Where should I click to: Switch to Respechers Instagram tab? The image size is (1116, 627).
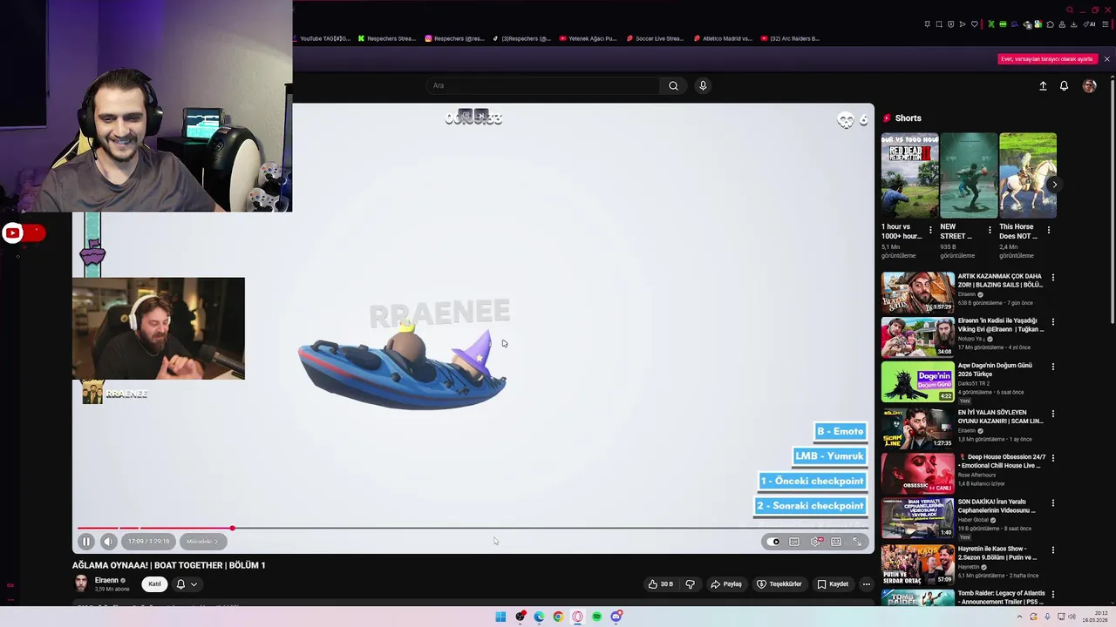pyautogui.click(x=454, y=38)
